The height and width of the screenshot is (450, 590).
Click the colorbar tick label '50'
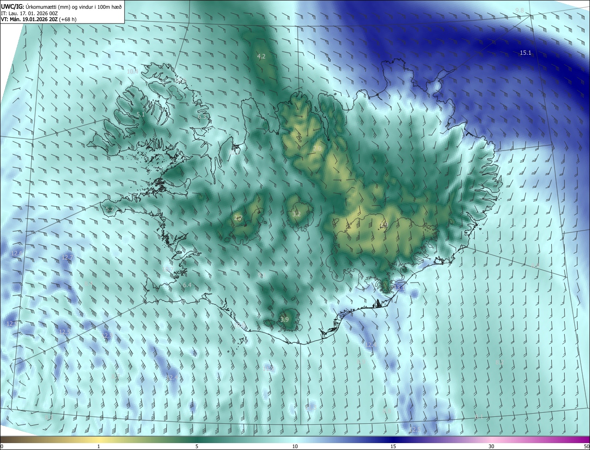[586, 446]
